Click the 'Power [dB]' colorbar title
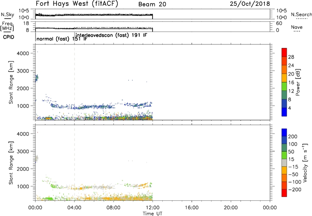Image resolution: width=312 pixels, height=216 pixels. point(298,82)
